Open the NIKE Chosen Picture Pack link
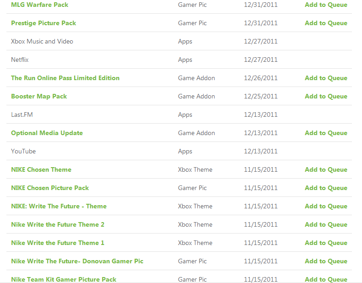The height and width of the screenshot is (283, 362). point(50,188)
